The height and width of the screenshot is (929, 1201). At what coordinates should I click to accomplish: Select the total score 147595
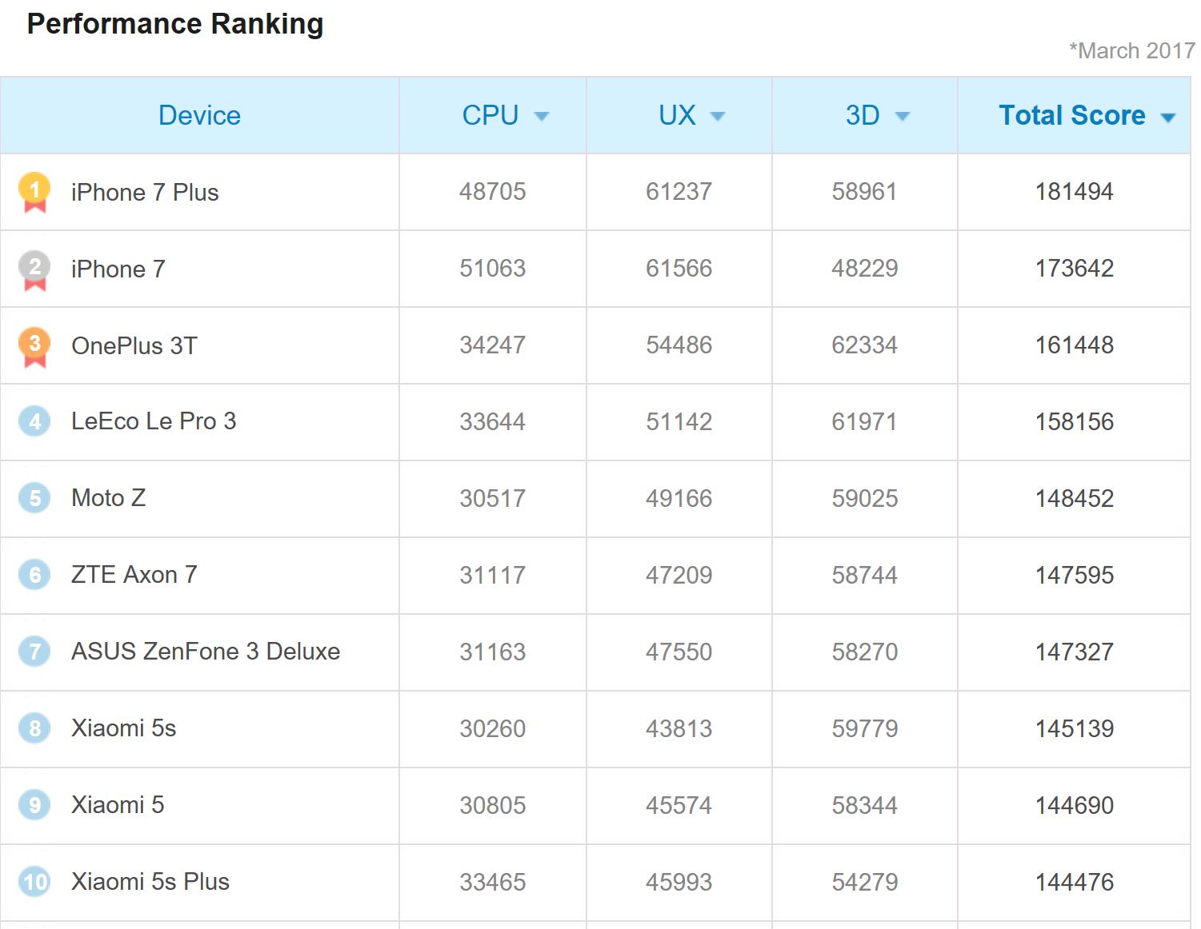1075,576
